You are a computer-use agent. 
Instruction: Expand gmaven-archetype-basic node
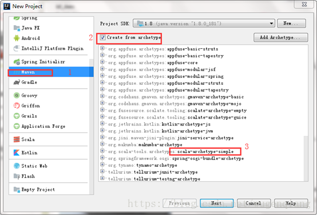(x=102, y=96)
